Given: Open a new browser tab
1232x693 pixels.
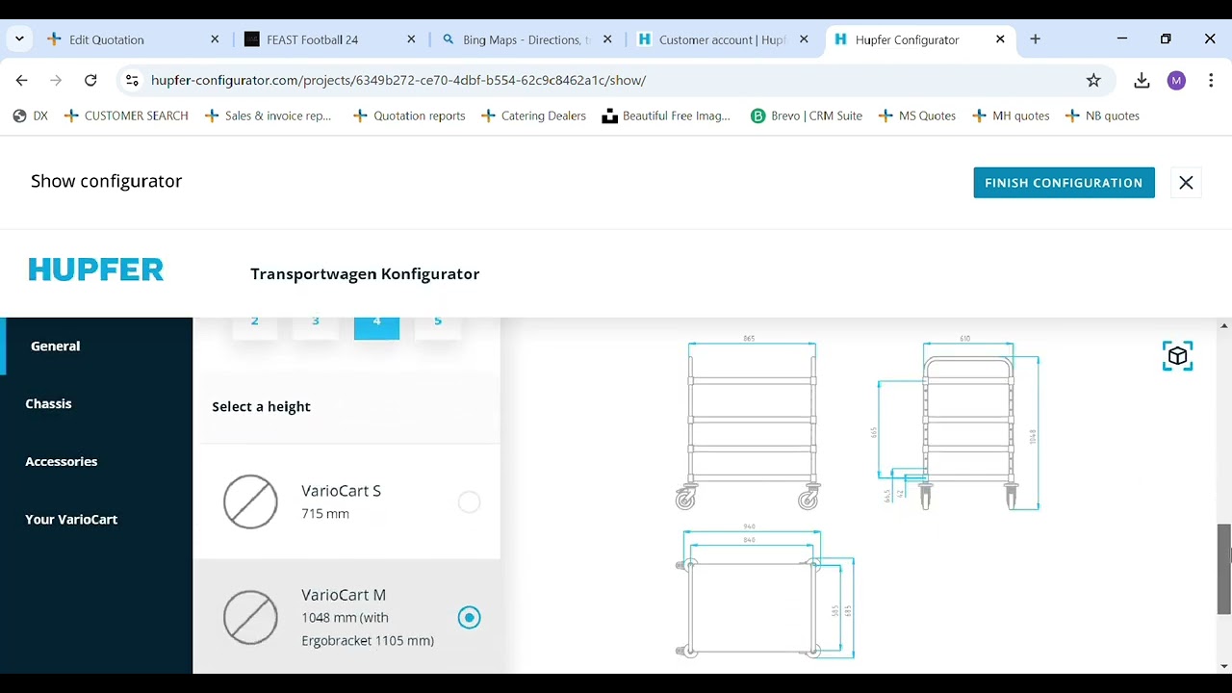Looking at the screenshot, I should point(1035,39).
